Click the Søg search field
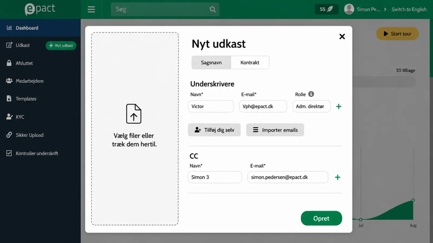The image size is (433, 243). (165, 9)
